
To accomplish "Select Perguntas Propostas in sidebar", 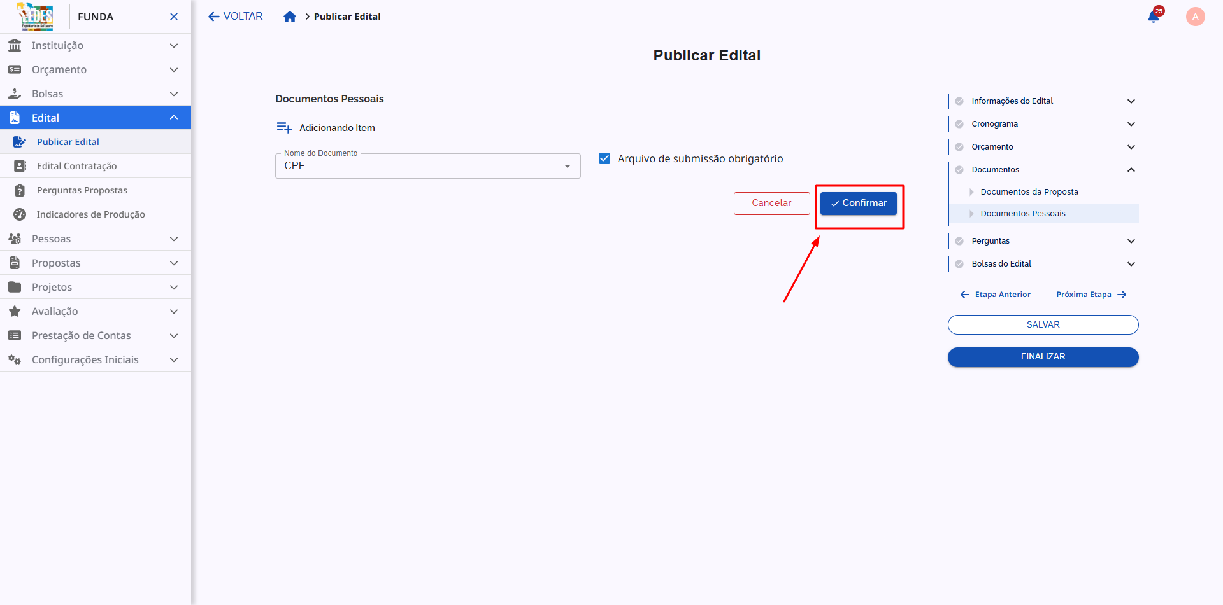I will pos(82,190).
